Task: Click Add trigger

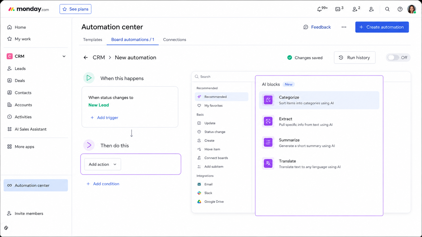Action: 104,118
